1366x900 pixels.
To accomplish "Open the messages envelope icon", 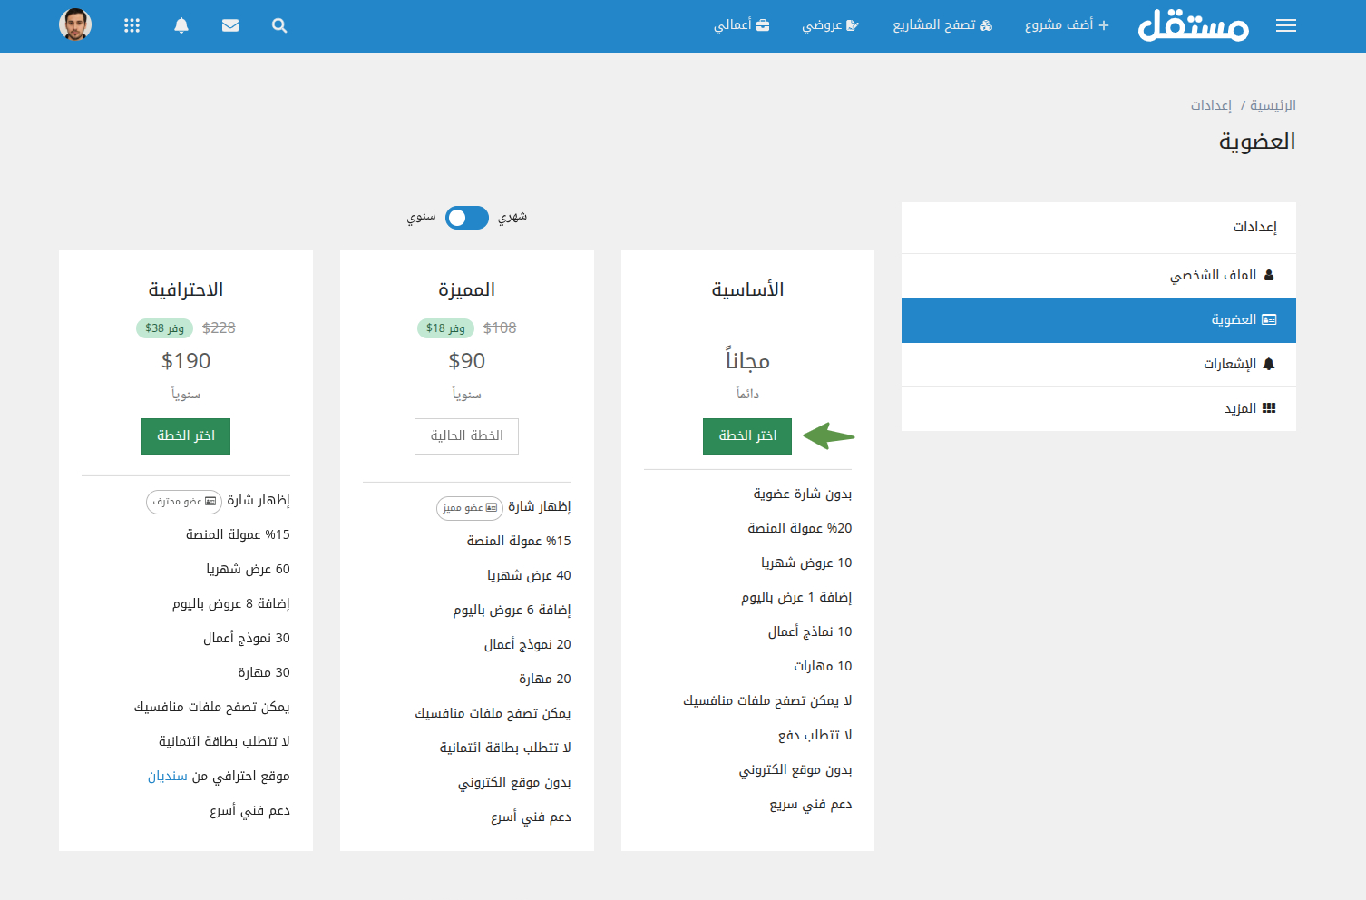I will coord(230,25).
